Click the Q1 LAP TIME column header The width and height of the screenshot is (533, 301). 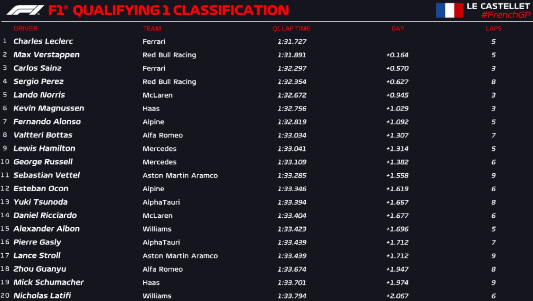pyautogui.click(x=291, y=29)
